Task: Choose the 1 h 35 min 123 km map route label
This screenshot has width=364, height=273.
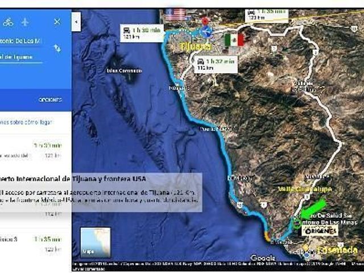Action: pos(267,15)
